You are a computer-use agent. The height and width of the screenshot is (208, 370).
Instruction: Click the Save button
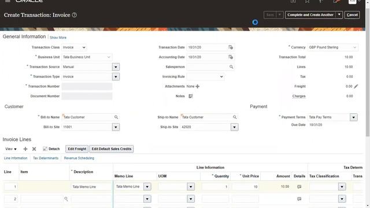pos(270,15)
